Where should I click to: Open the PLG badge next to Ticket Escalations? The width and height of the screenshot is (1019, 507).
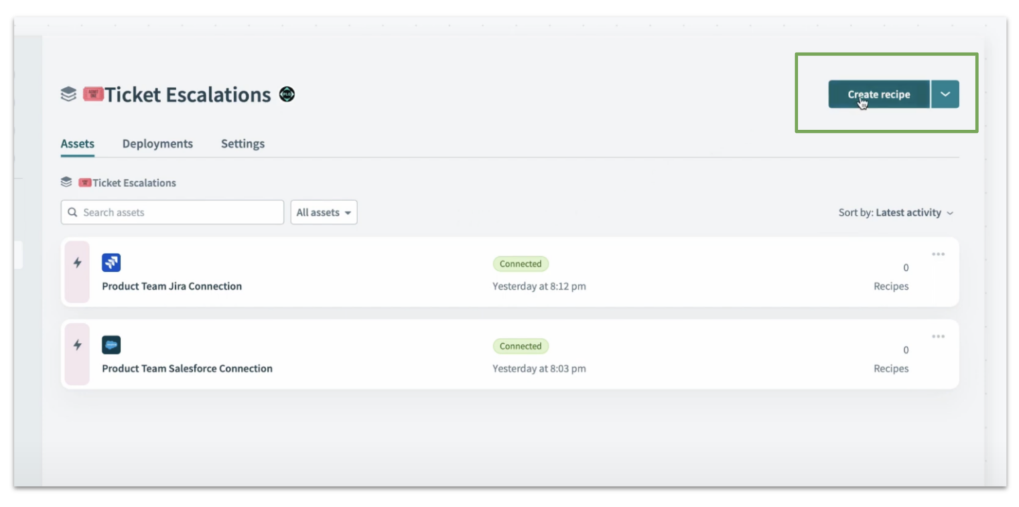[x=287, y=94]
